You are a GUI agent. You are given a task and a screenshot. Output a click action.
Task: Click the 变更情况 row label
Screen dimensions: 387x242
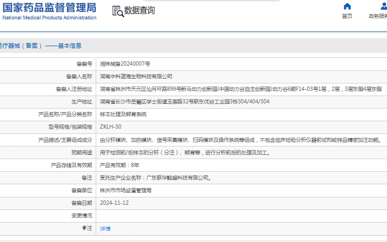pos(82,216)
